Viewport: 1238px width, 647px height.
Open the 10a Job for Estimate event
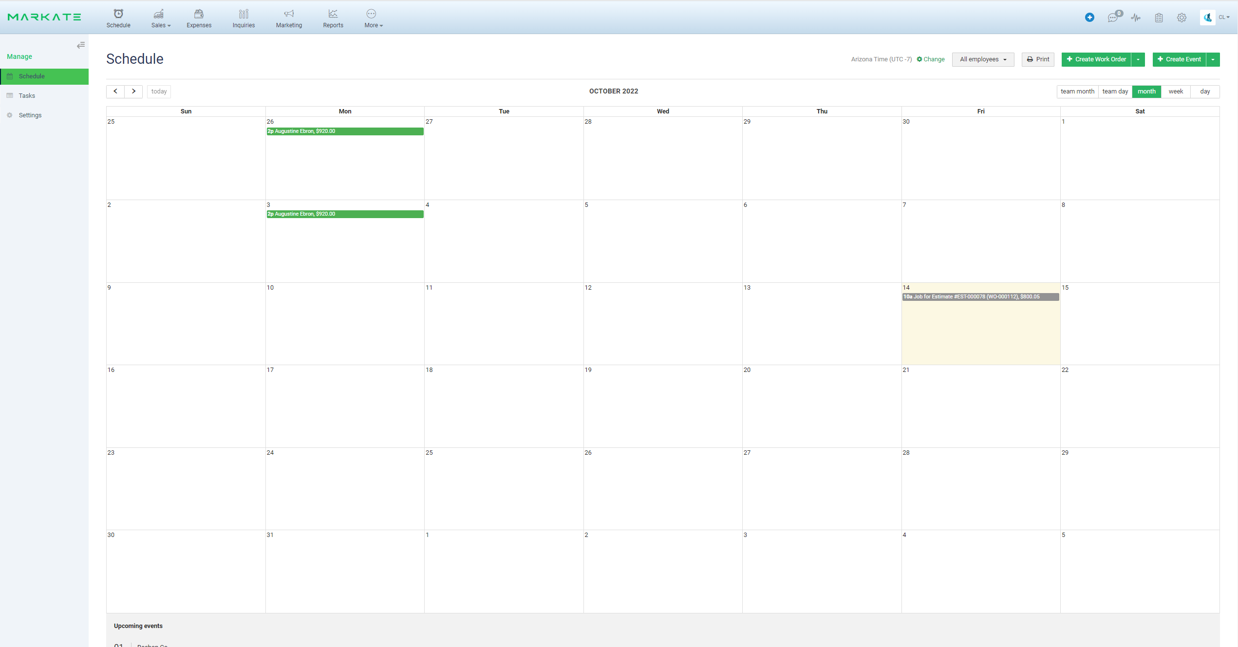[x=980, y=297]
